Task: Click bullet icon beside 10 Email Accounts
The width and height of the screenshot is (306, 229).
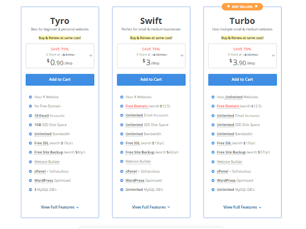Action: [31, 116]
